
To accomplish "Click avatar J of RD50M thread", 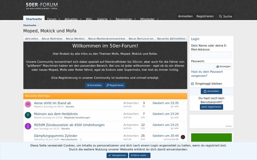I will [28, 126].
